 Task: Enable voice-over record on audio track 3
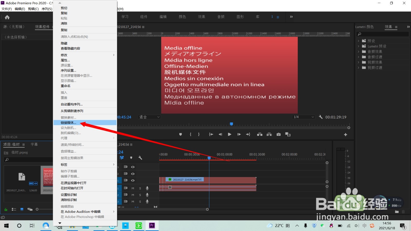coord(147,201)
